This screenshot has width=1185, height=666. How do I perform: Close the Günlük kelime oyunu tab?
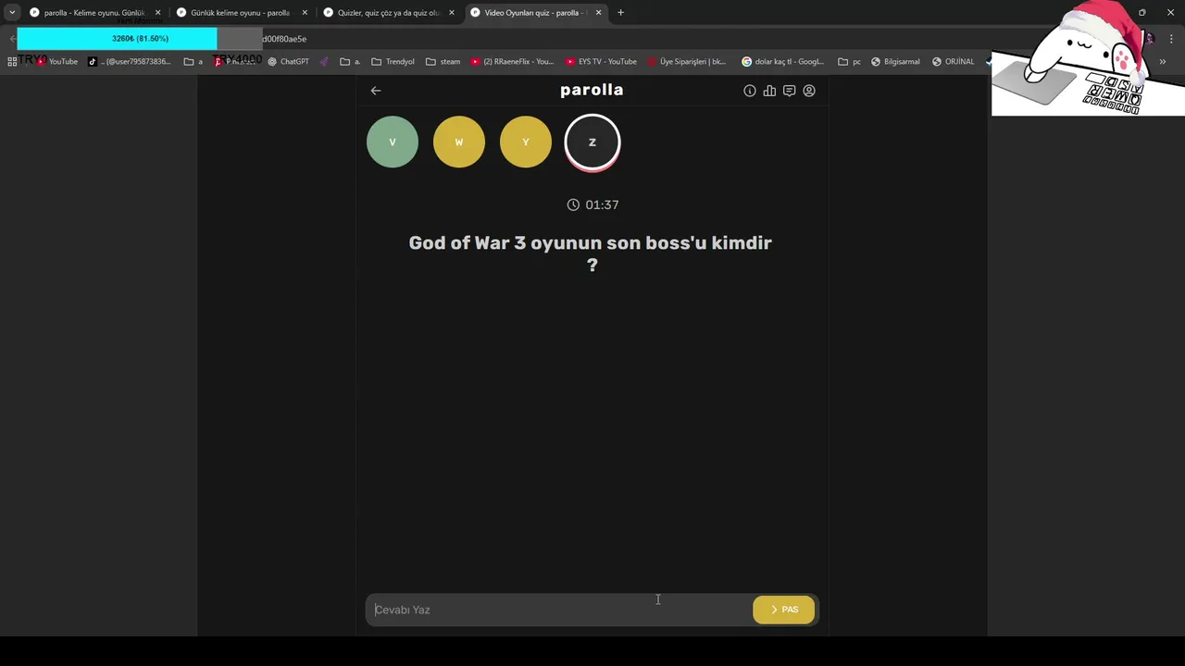coord(305,13)
